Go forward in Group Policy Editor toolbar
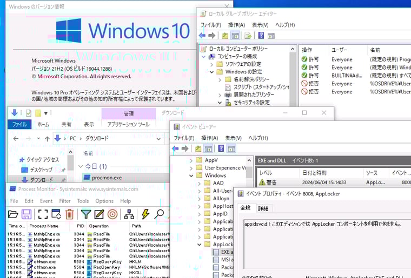 (212, 35)
